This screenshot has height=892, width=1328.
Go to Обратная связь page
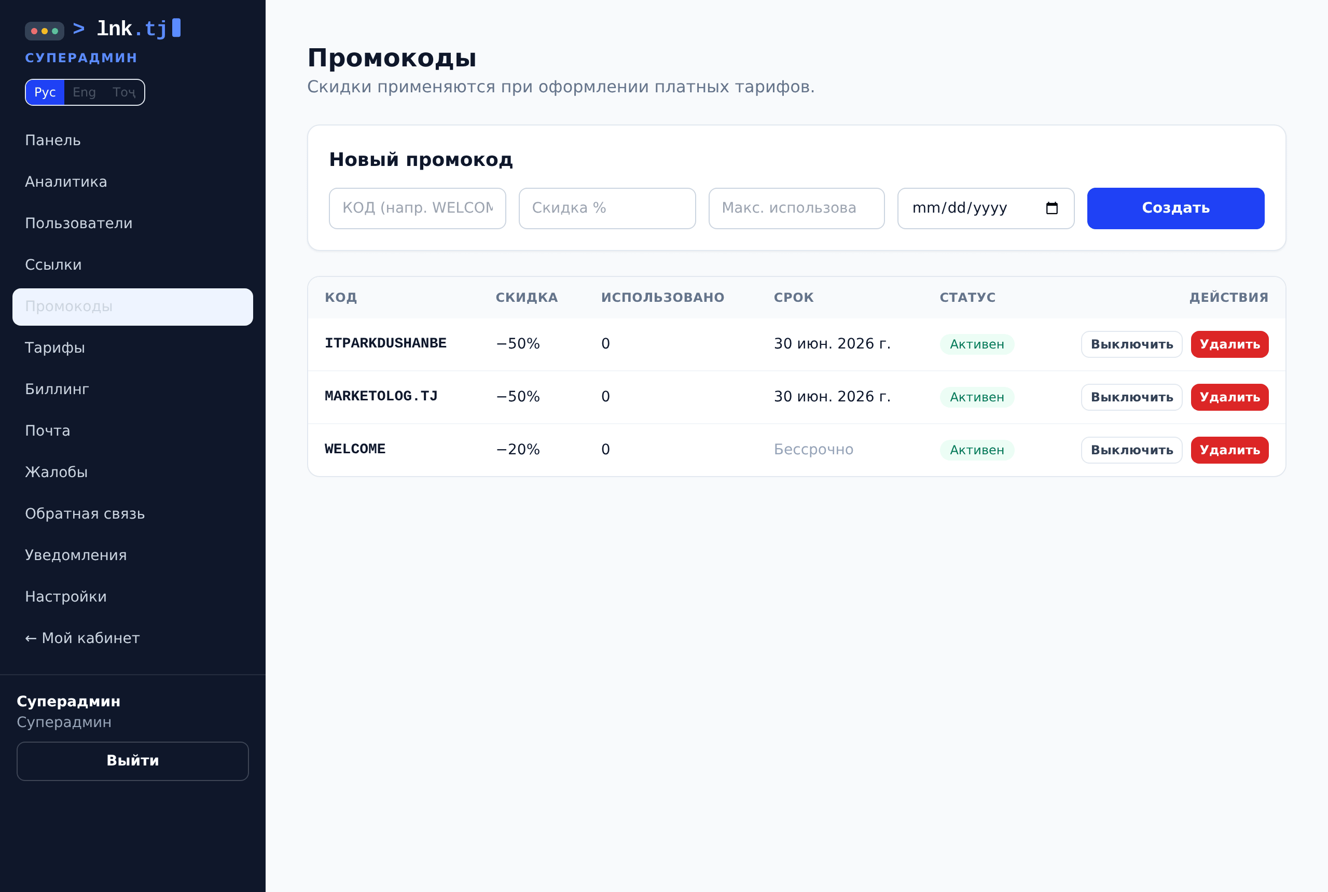tap(133, 514)
